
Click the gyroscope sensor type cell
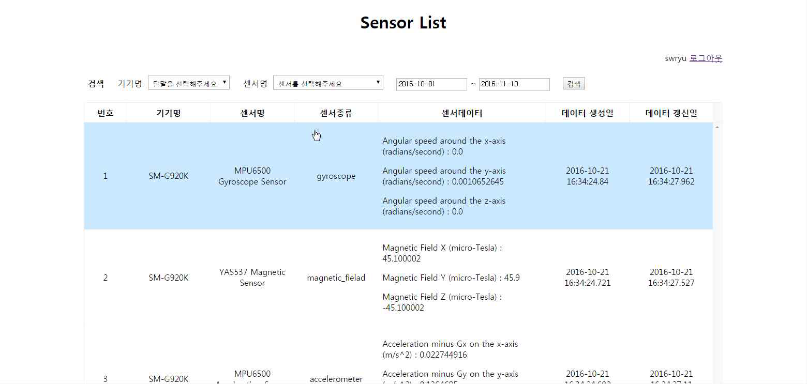click(x=336, y=176)
